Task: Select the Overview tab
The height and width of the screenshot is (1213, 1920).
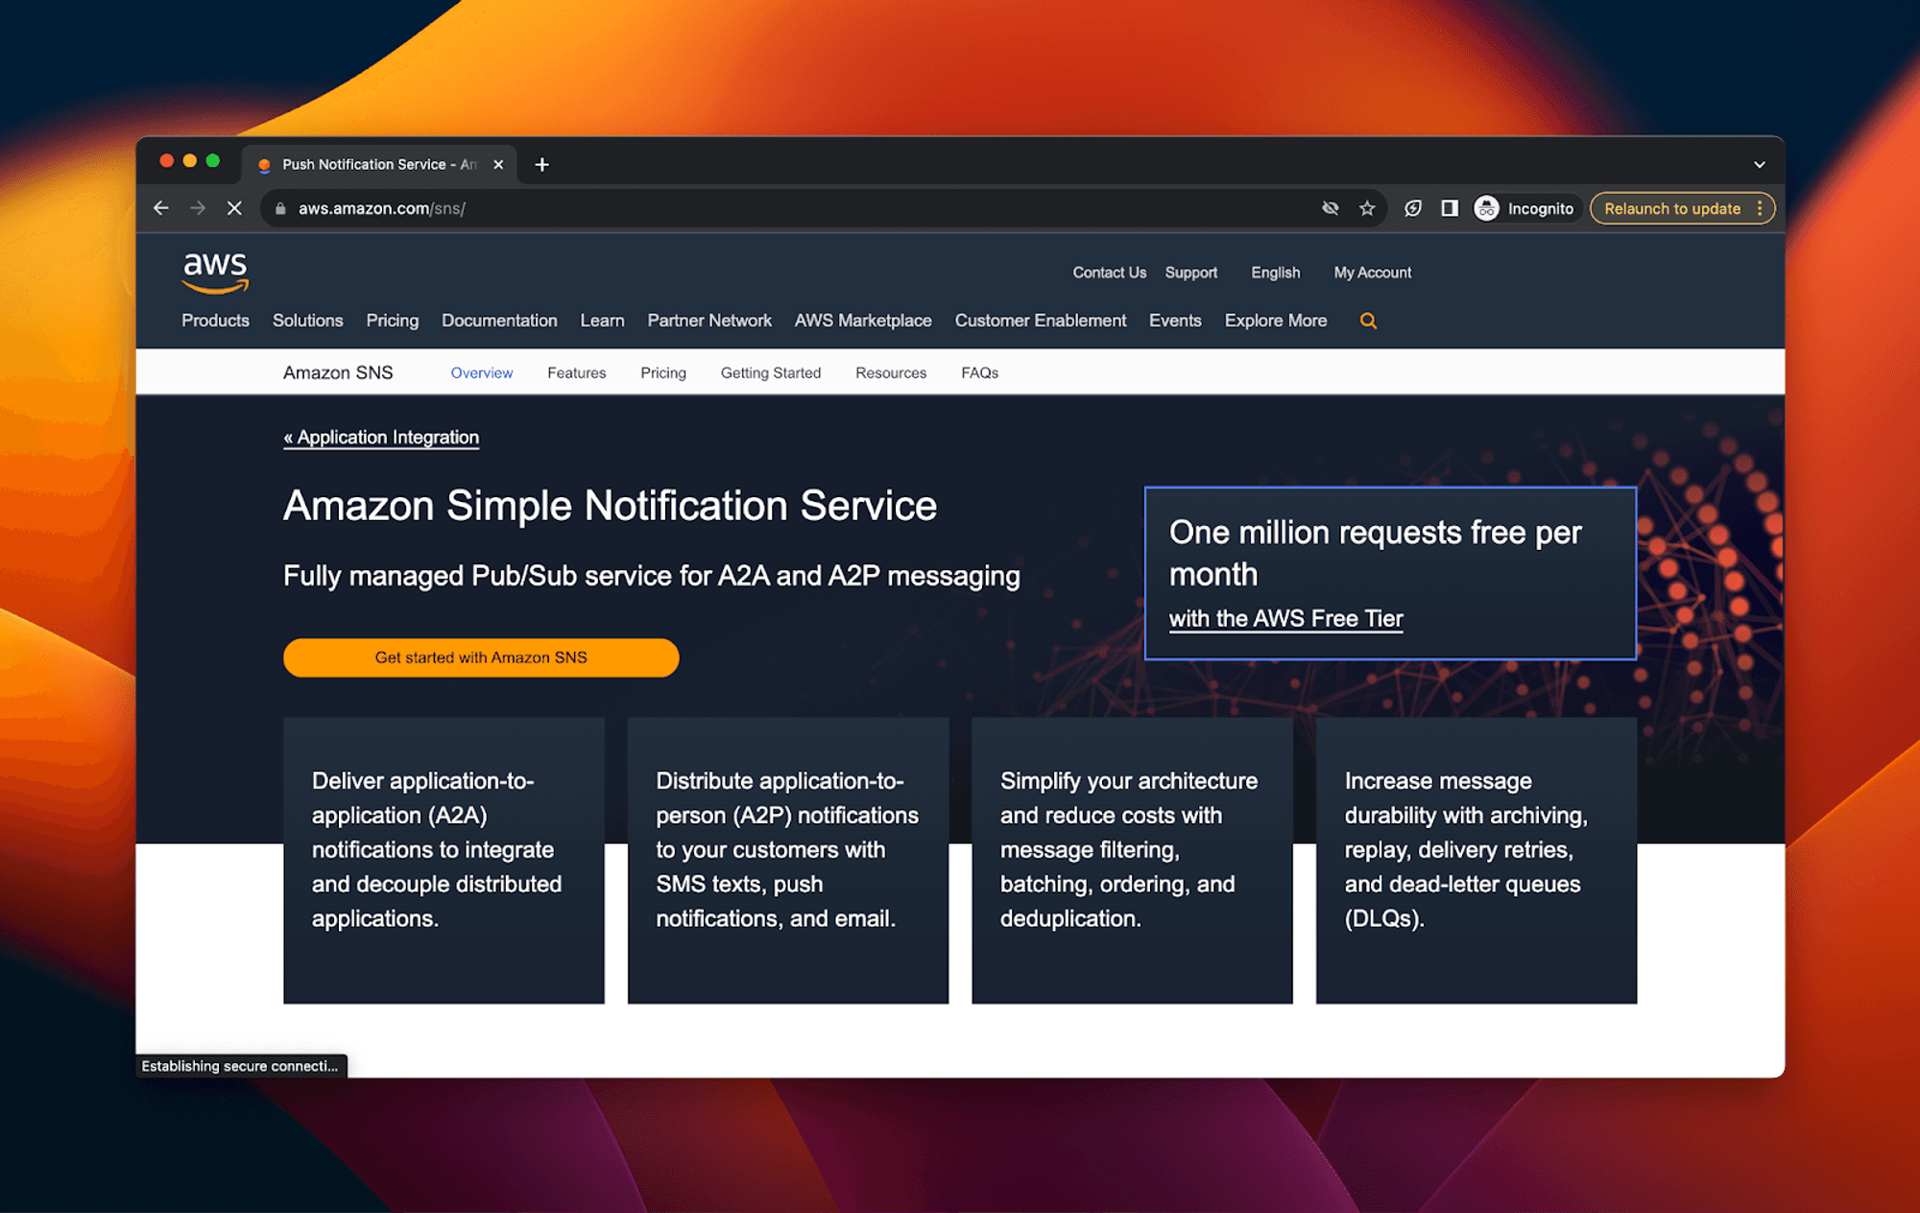Action: 482,372
